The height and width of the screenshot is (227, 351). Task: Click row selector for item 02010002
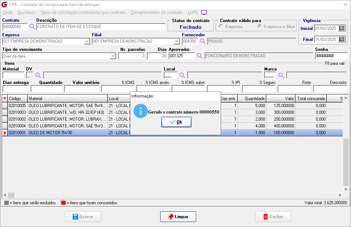(x=5, y=119)
